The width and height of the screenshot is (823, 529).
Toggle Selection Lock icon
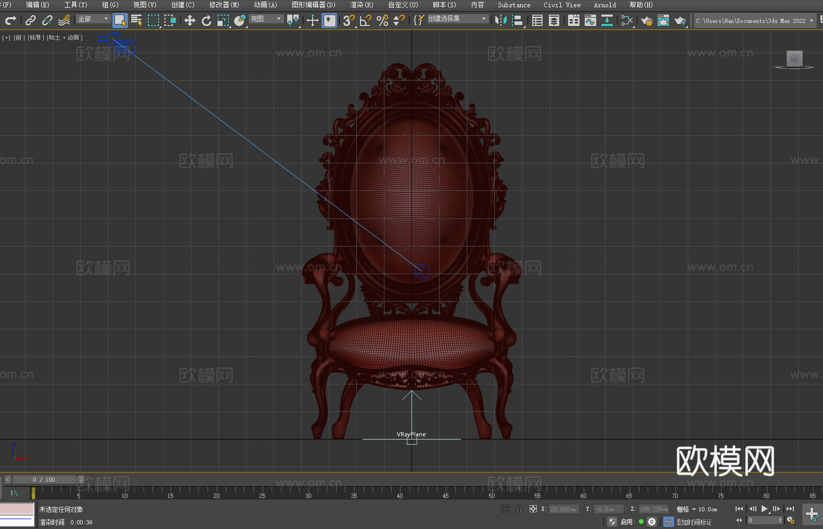[x=519, y=509]
